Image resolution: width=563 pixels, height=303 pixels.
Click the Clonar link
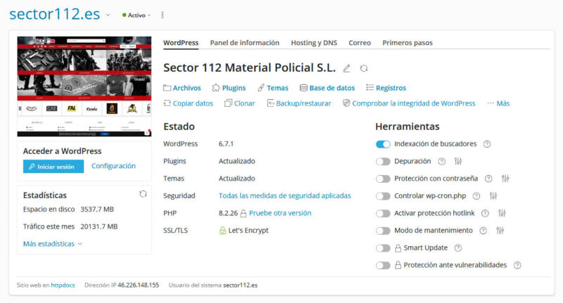tap(239, 103)
